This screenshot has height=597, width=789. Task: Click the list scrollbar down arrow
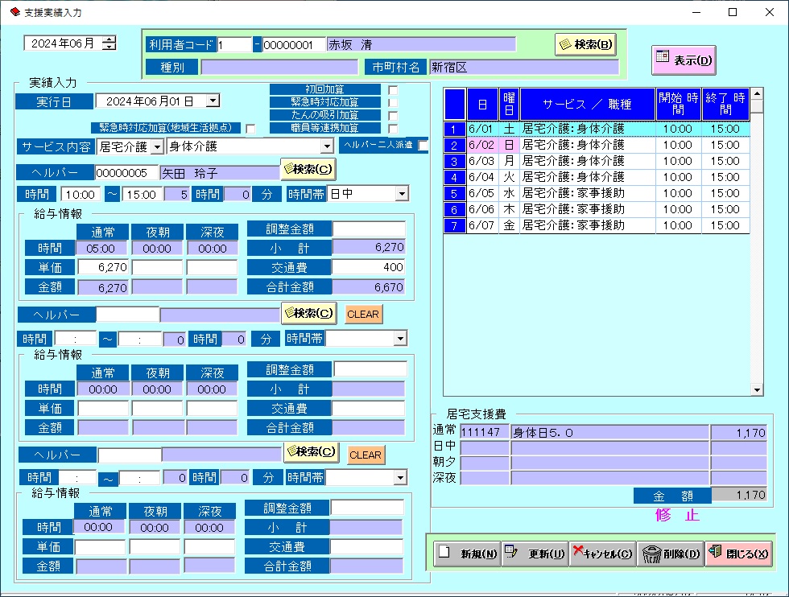tap(757, 389)
